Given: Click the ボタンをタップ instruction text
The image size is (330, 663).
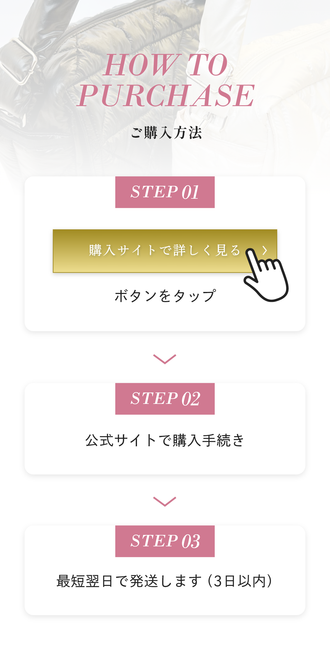Looking at the screenshot, I should pyautogui.click(x=165, y=295).
